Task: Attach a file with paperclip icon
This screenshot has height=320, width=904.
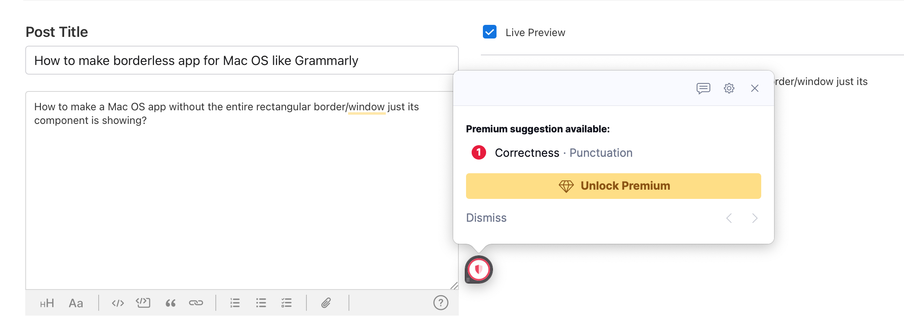Action: click(x=326, y=303)
